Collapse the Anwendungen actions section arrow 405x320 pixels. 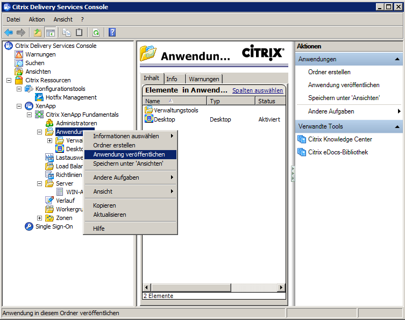coord(397,59)
